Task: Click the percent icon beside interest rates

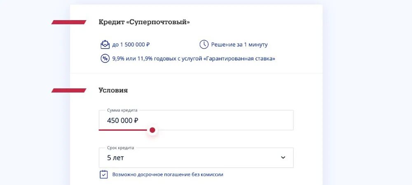Action: coord(105,58)
